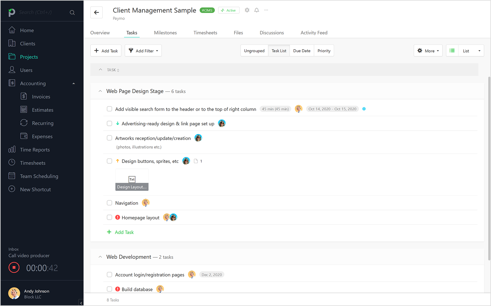Check the Design buttons, sprites task

click(109, 161)
